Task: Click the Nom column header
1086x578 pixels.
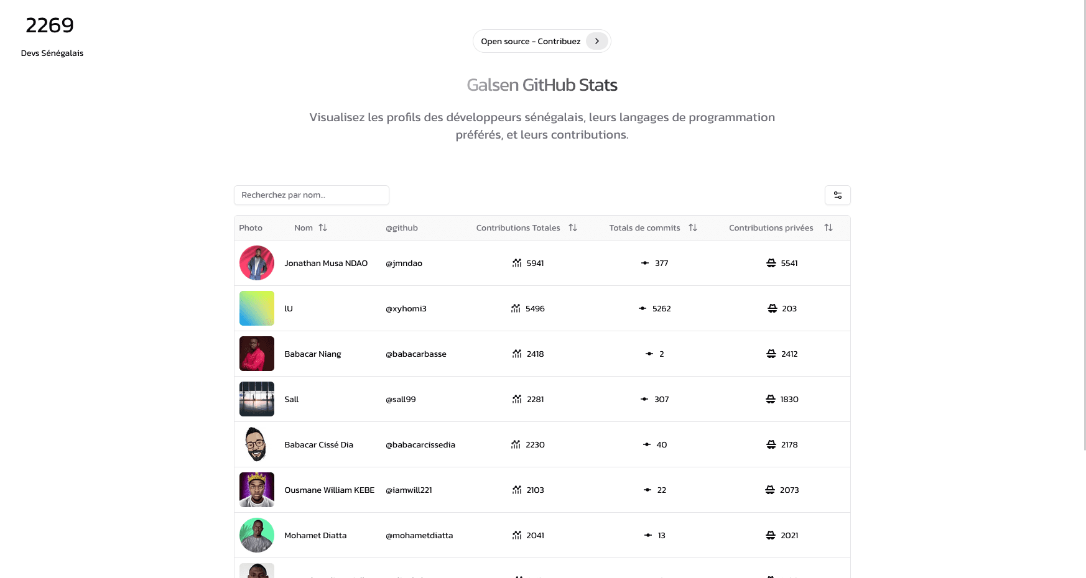Action: 304,228
